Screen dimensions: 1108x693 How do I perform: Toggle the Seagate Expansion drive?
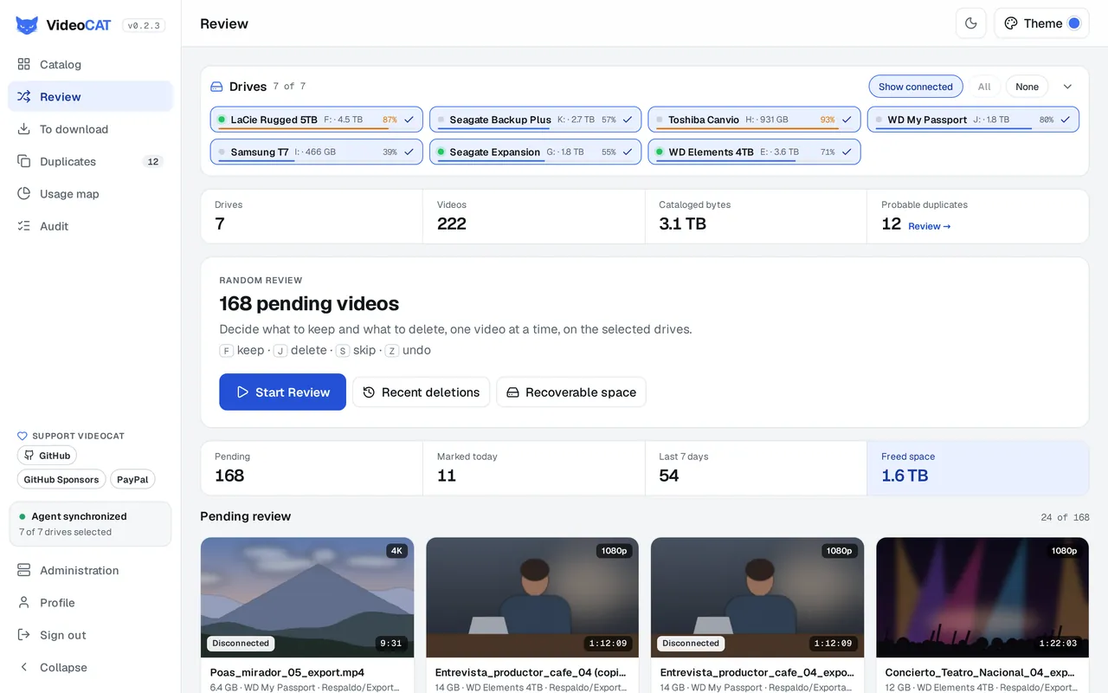click(x=536, y=152)
